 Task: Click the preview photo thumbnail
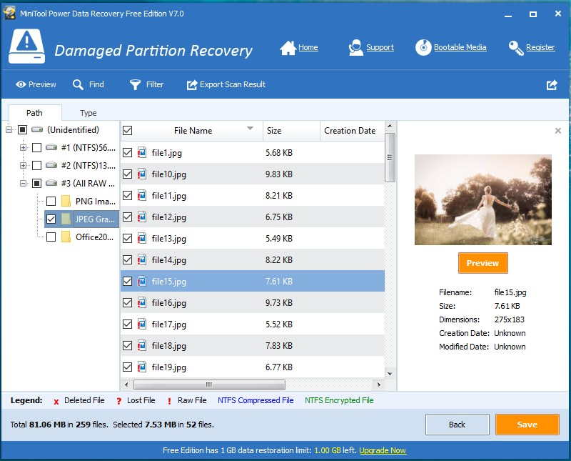coord(483,199)
